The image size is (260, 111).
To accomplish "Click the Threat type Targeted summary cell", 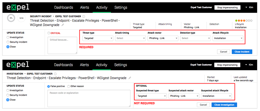I will tap(138, 26).
